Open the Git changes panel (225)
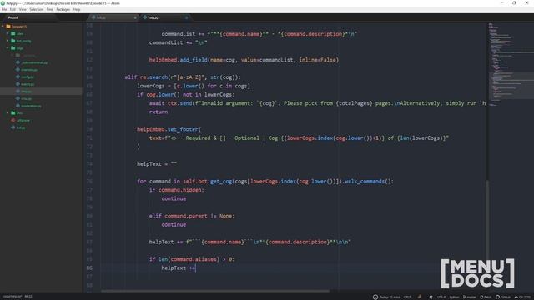This screenshot has height=300, width=534. tap(523, 297)
